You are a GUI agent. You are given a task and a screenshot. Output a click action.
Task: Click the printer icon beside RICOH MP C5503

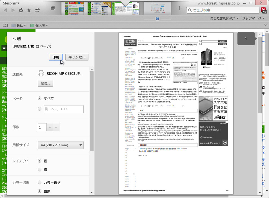coord(41,73)
